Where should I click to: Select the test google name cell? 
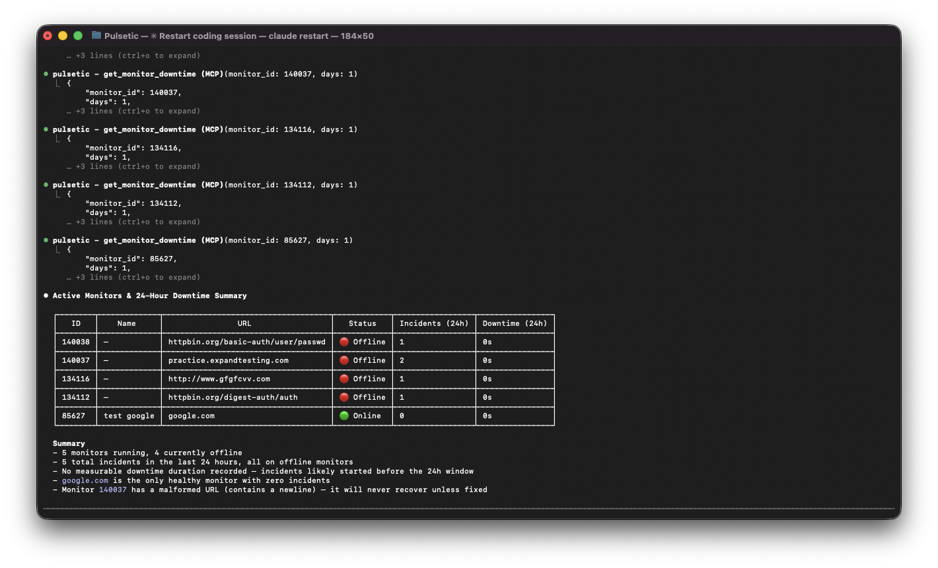129,416
